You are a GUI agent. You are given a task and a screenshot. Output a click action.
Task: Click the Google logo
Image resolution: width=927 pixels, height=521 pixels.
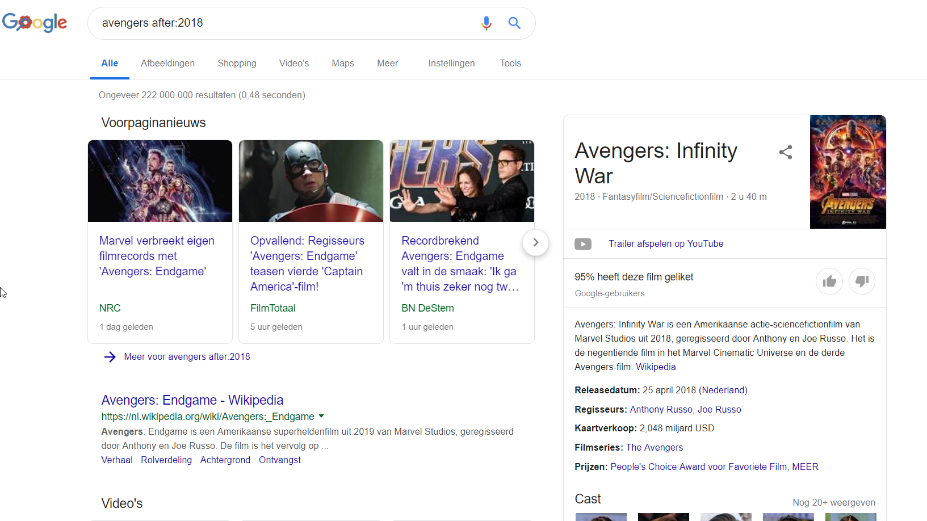click(35, 23)
